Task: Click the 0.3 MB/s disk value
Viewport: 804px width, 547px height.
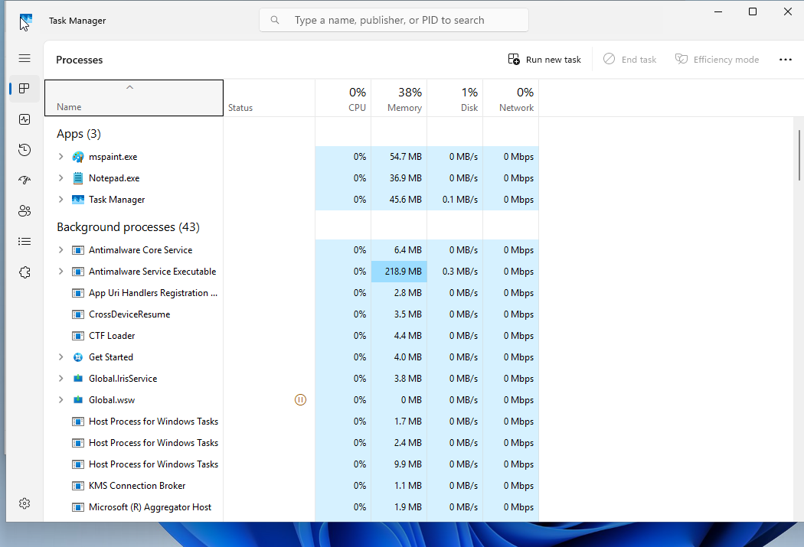Action: (460, 272)
